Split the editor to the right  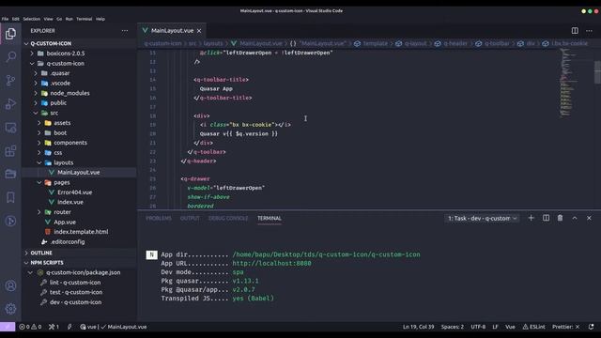(575, 31)
